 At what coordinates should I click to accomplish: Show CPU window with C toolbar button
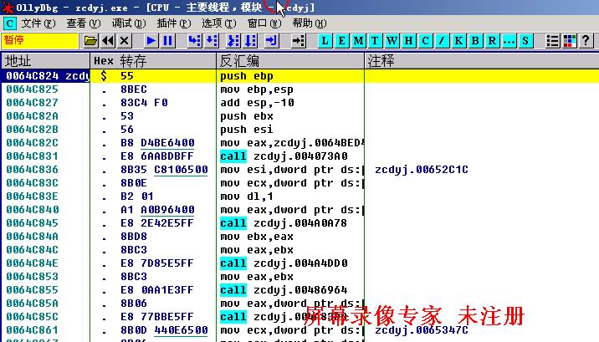coord(425,40)
